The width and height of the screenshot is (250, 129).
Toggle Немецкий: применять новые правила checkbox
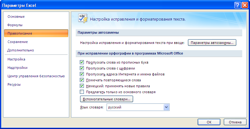coord(82,86)
